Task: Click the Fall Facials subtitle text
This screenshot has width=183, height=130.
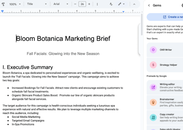Action: coord(63,54)
